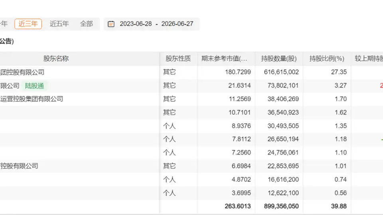Choose the 全部 time range
This screenshot has height=215, width=383.
[87, 24]
